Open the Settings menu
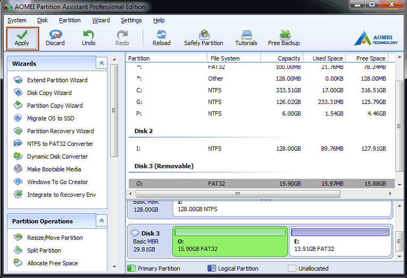 131,20
